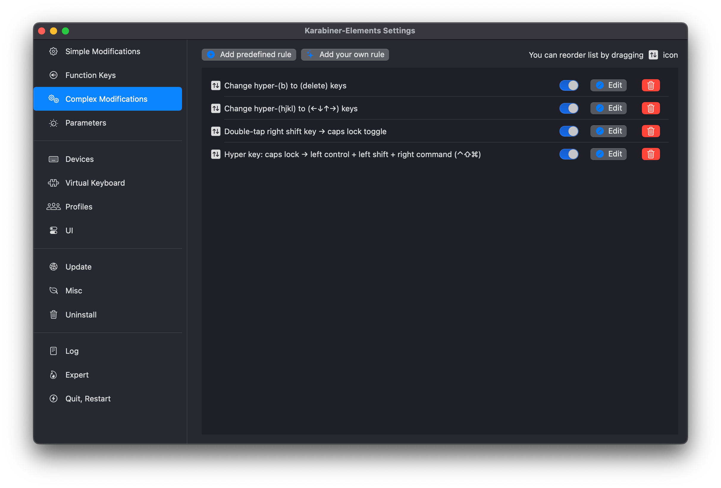The width and height of the screenshot is (721, 488).
Task: Click the Devices keyboard icon
Action: click(53, 159)
